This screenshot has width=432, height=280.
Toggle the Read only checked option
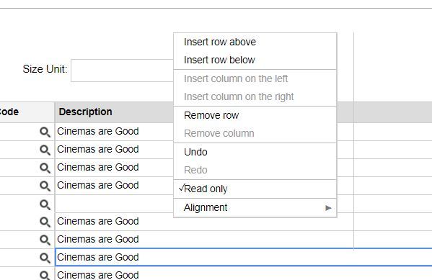click(x=255, y=189)
